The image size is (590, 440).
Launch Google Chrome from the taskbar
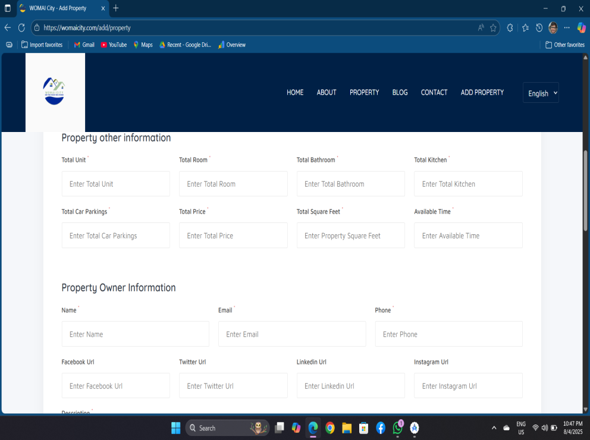(x=330, y=428)
